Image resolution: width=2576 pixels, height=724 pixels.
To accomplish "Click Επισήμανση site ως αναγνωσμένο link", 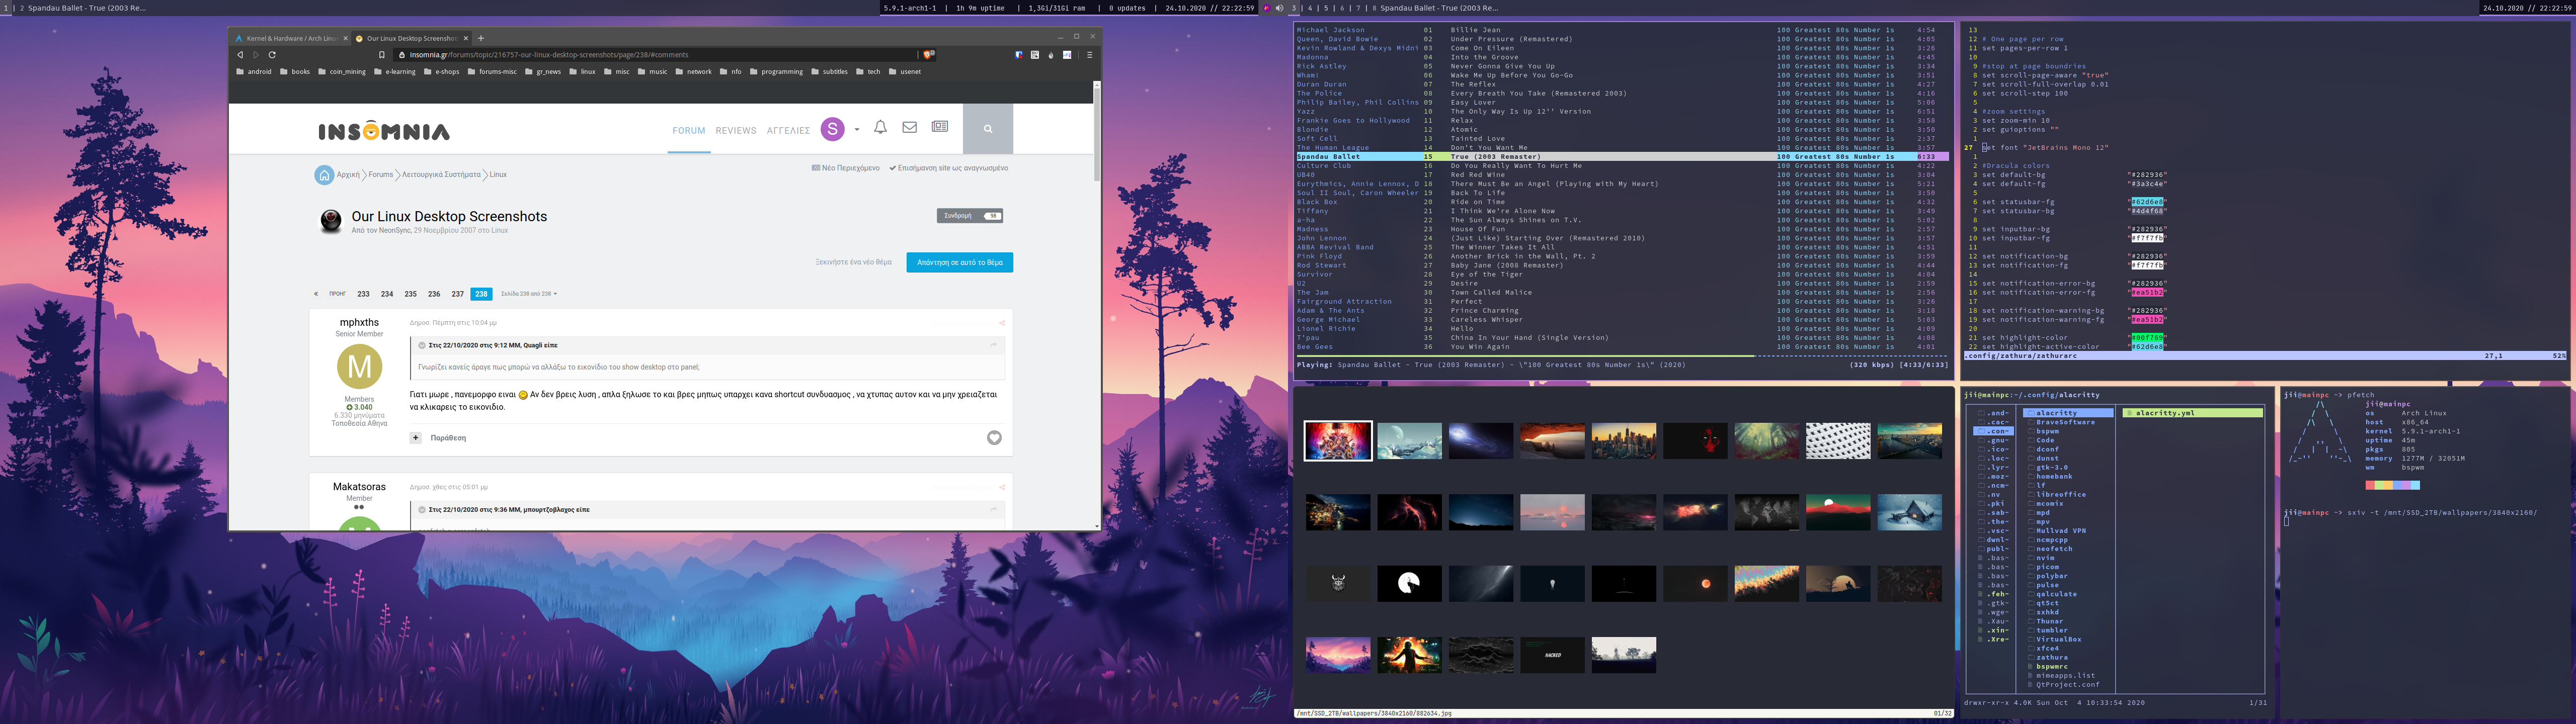I will 948,168.
